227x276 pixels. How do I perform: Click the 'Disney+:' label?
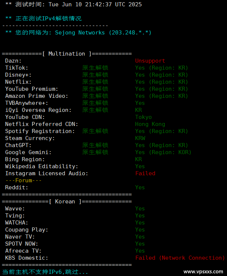pos(18,75)
